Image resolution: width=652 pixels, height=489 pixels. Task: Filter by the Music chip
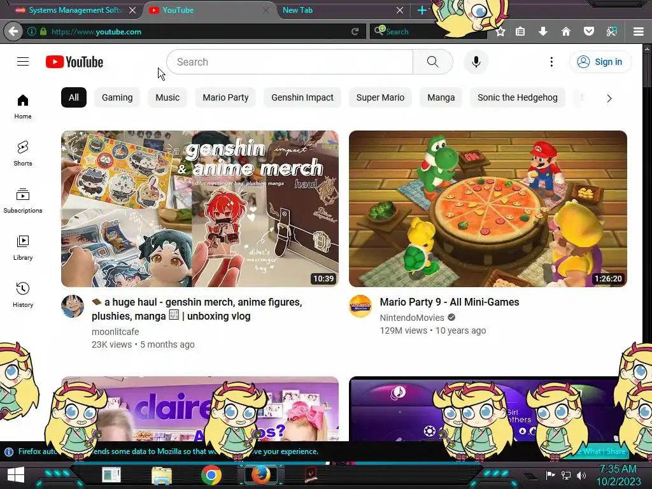[167, 97]
